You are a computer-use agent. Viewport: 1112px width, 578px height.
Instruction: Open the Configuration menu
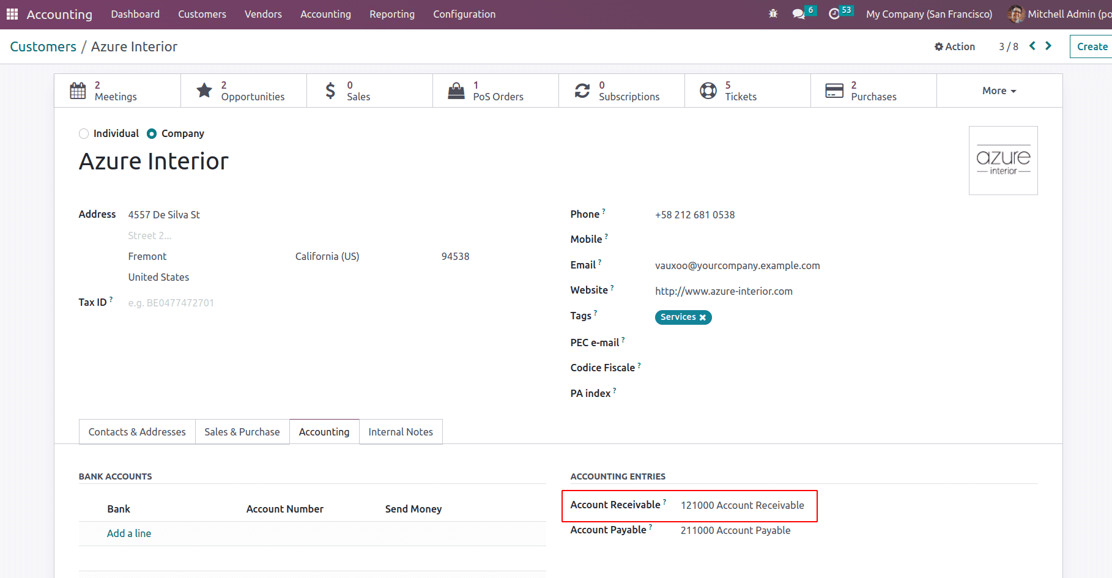(464, 14)
